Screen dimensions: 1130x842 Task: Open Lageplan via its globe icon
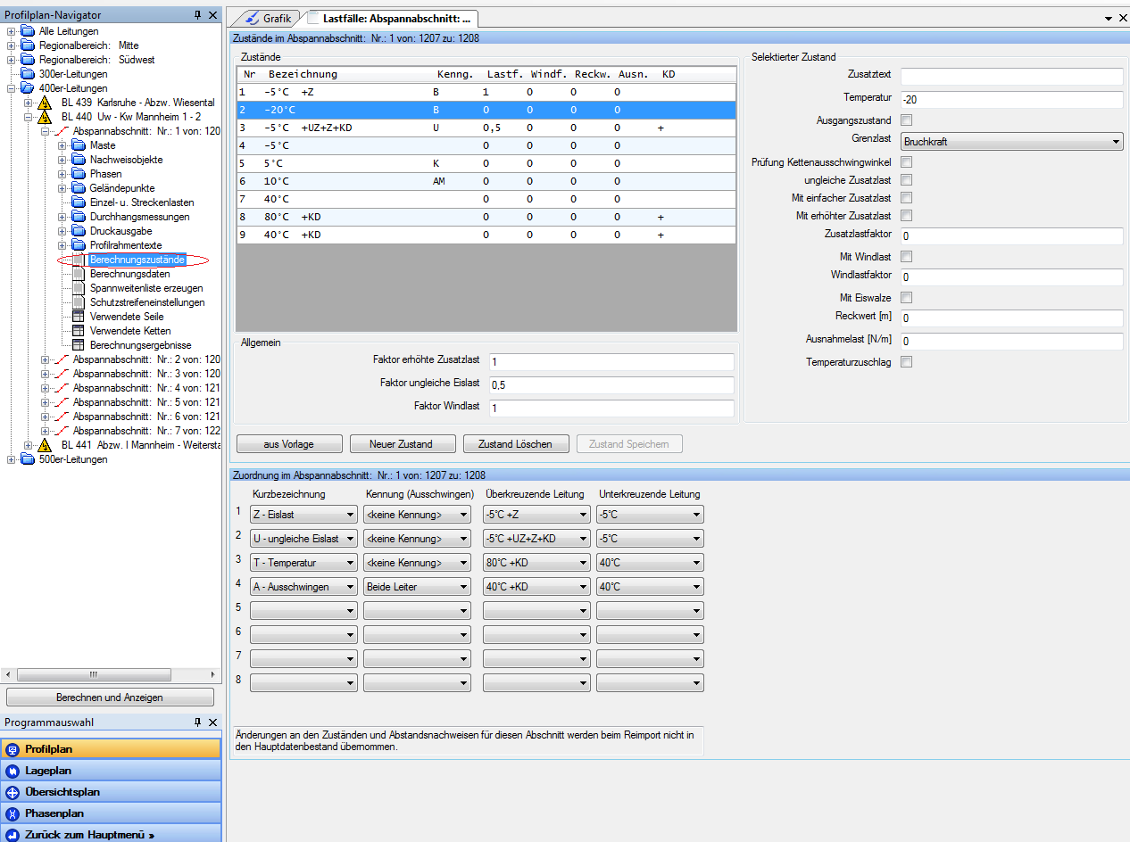[x=12, y=771]
